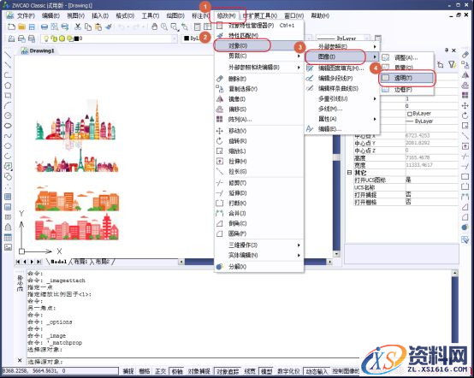Viewport: 474px width, 378px height.
Task: Click the Save disk toolbar icon
Action: point(32,27)
